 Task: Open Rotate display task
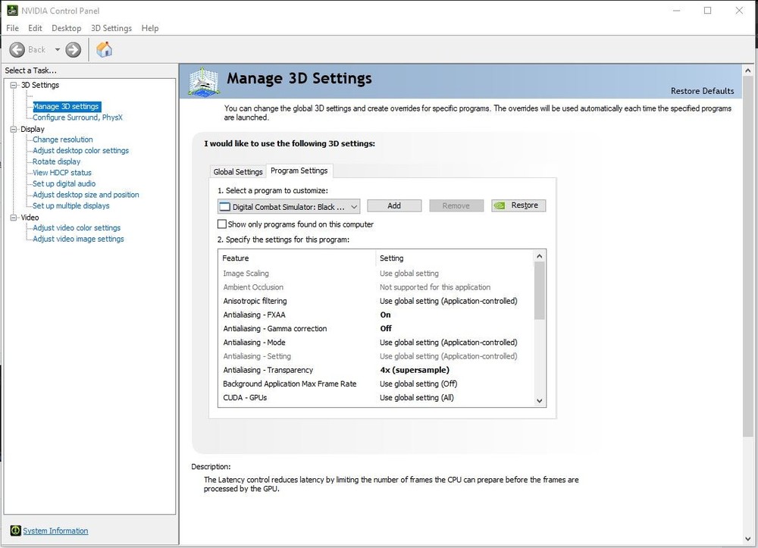pyautogui.click(x=57, y=161)
